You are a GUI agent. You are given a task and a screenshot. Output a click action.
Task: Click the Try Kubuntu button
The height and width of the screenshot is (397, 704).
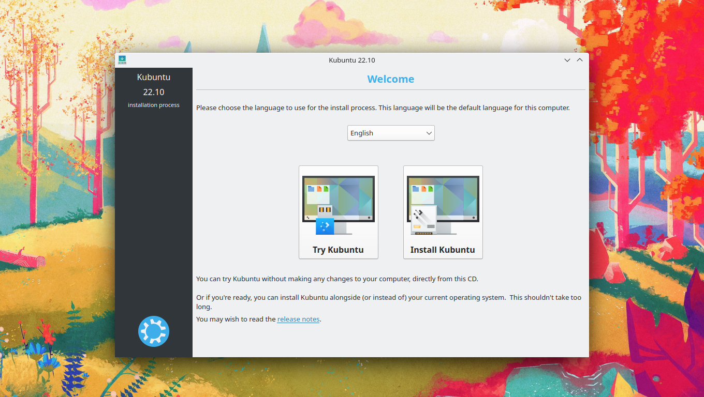pos(339,212)
